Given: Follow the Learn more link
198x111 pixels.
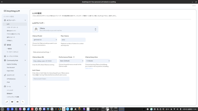Looking at the screenshot, I should pyautogui.click(x=89, y=68).
